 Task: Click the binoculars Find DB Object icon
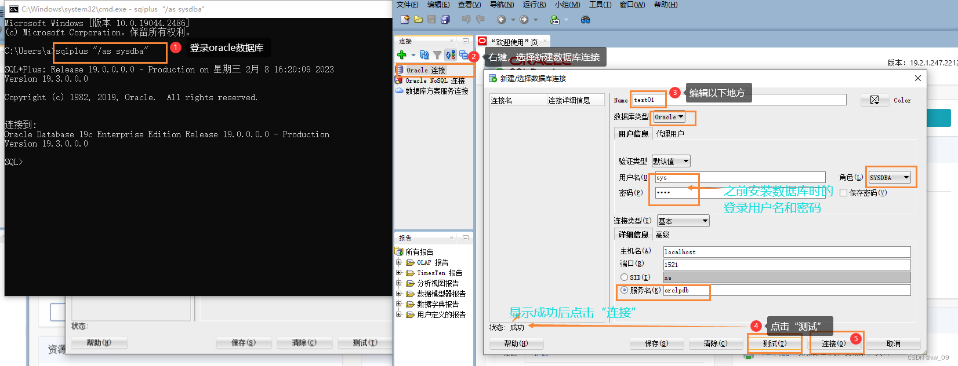(x=585, y=20)
